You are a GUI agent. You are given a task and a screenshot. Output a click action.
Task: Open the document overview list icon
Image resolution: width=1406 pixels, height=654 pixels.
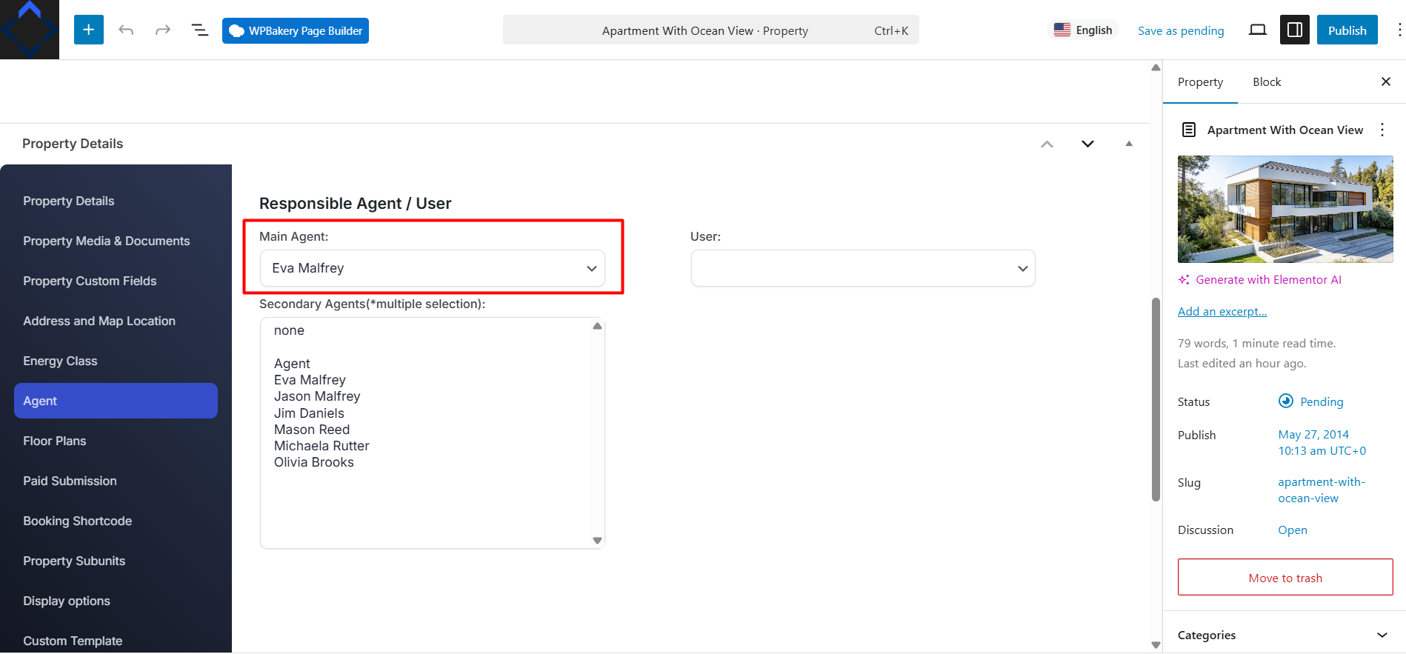pos(200,30)
